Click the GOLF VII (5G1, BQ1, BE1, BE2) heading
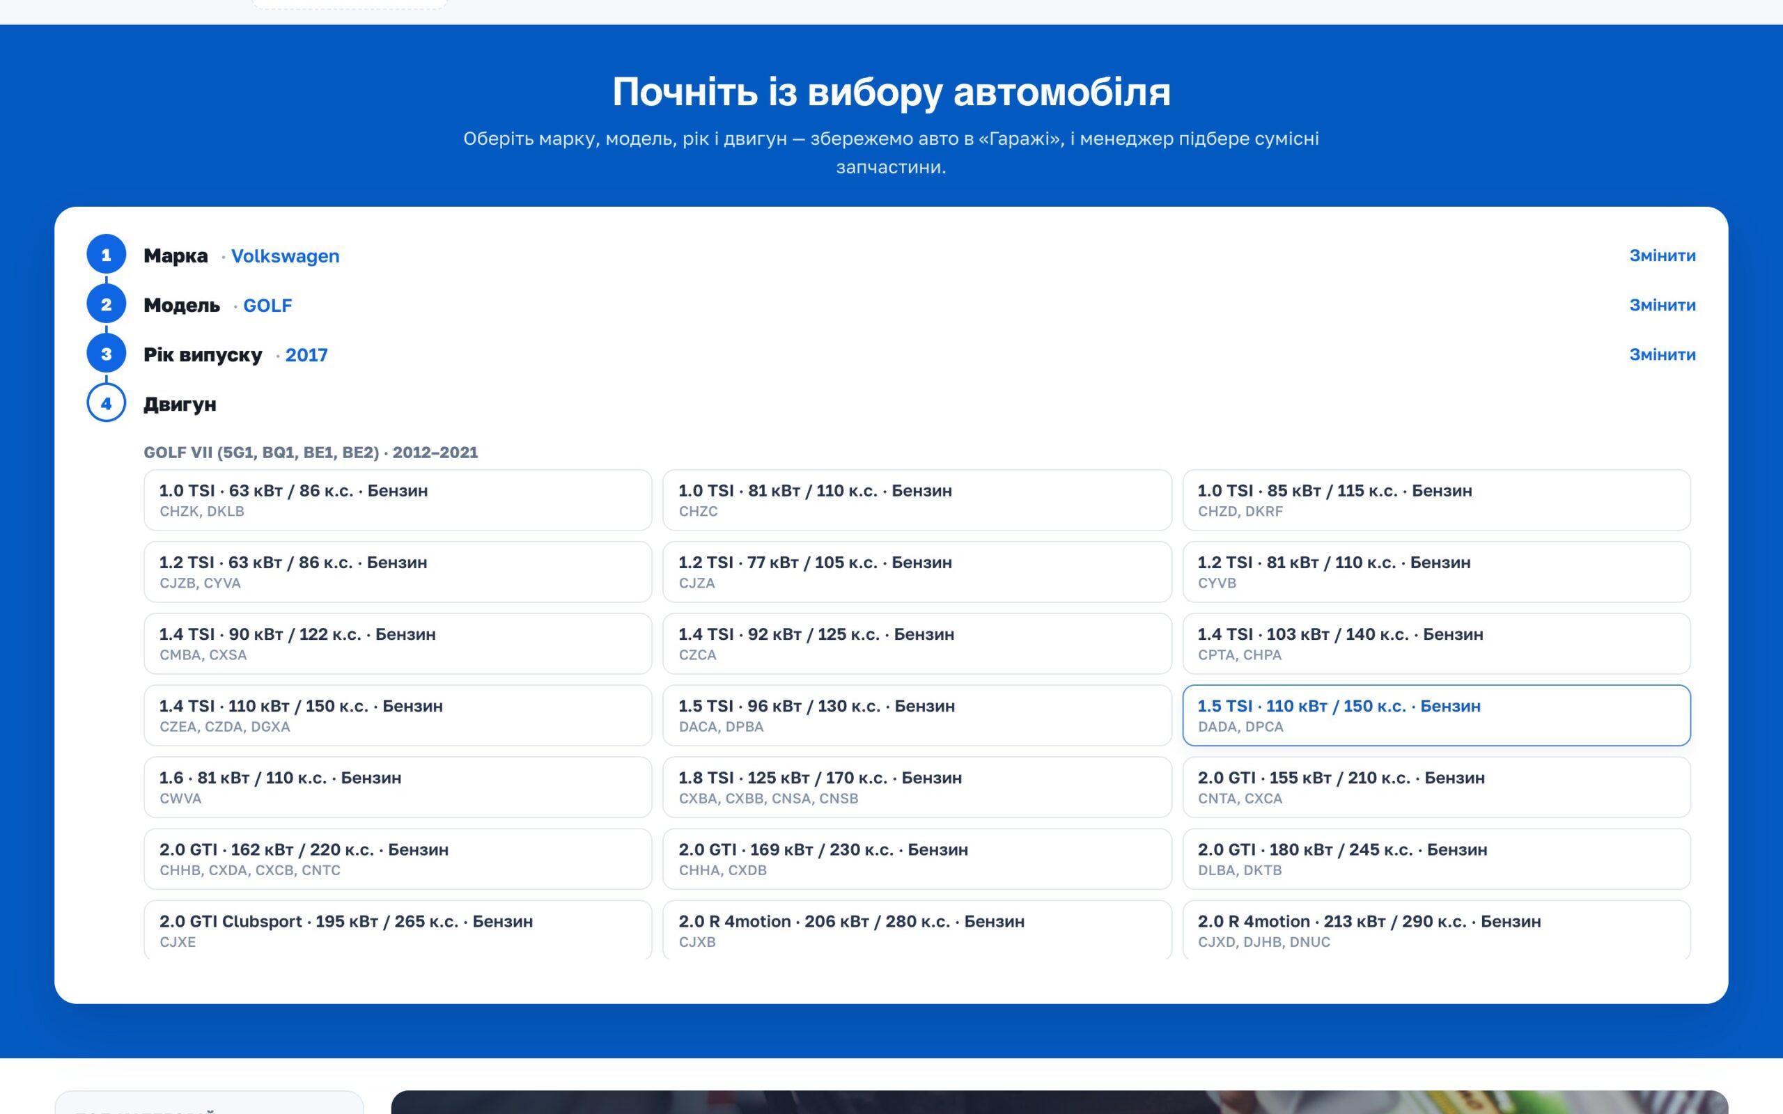The width and height of the screenshot is (1783, 1114). point(310,453)
